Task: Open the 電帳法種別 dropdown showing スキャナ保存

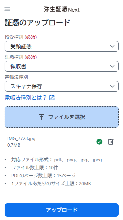Action: point(61,86)
